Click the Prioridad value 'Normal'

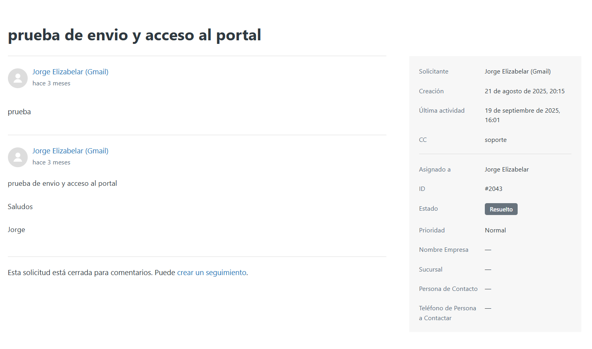point(495,230)
